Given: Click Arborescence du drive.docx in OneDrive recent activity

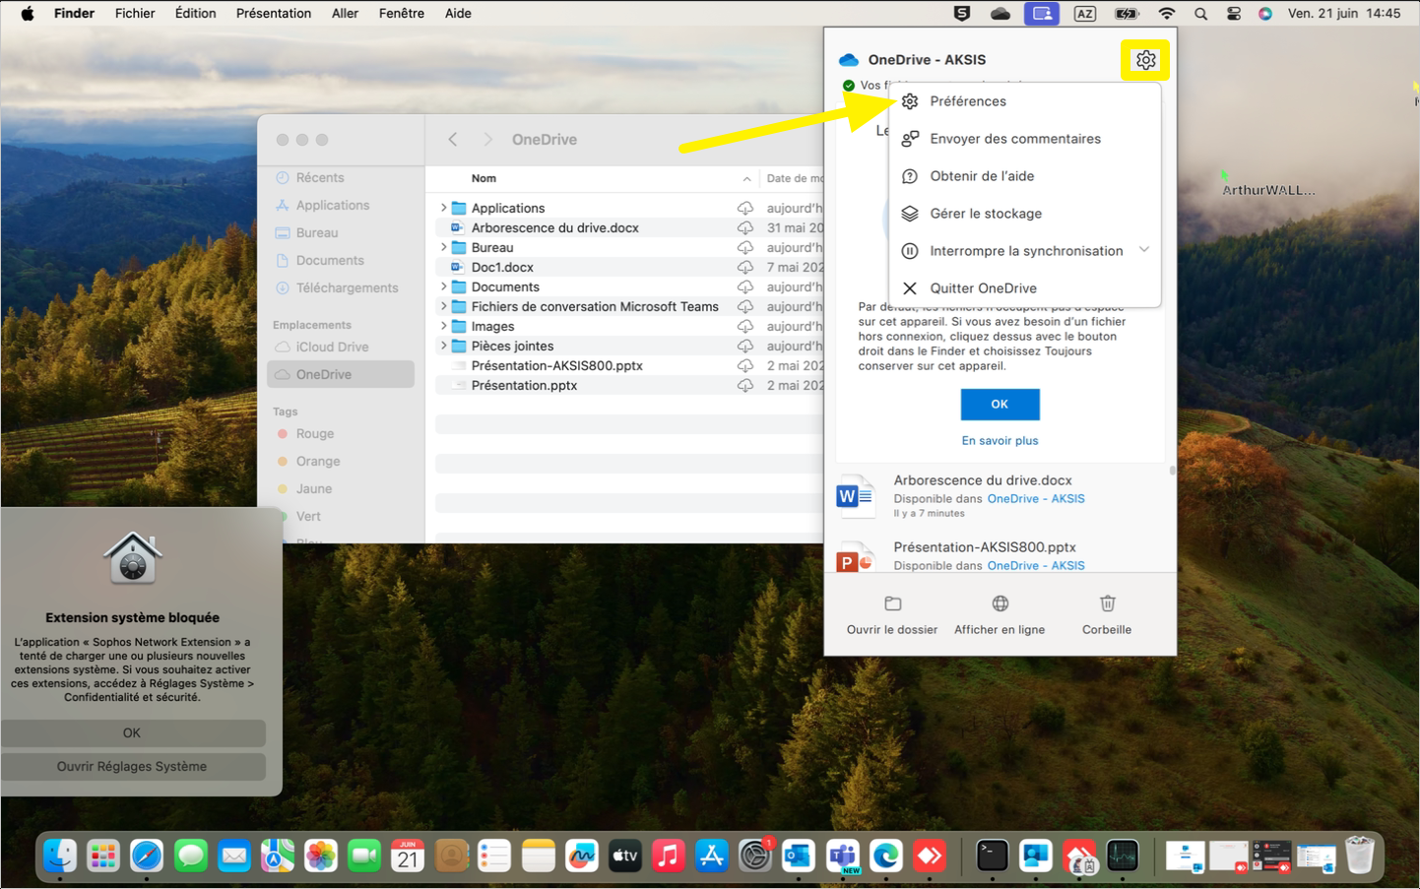Looking at the screenshot, I should click(x=983, y=480).
